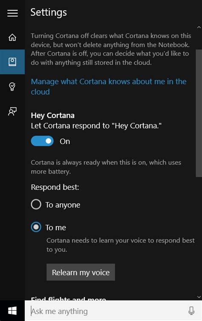Select "To anyone" radio option
The image size is (202, 321).
click(36, 204)
